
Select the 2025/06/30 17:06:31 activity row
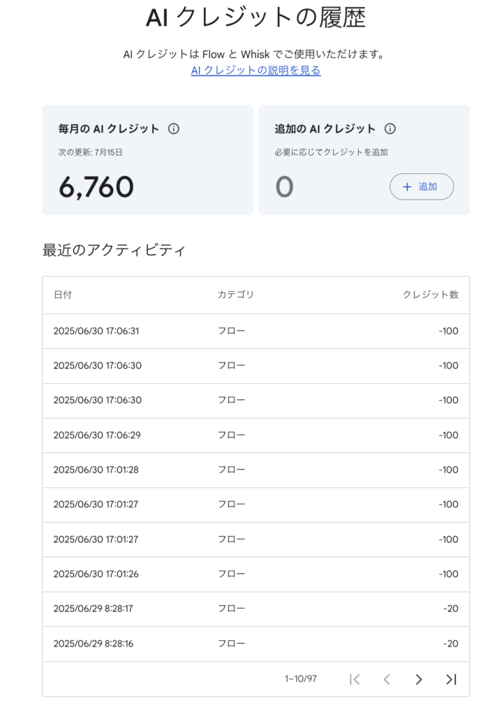coord(256,331)
